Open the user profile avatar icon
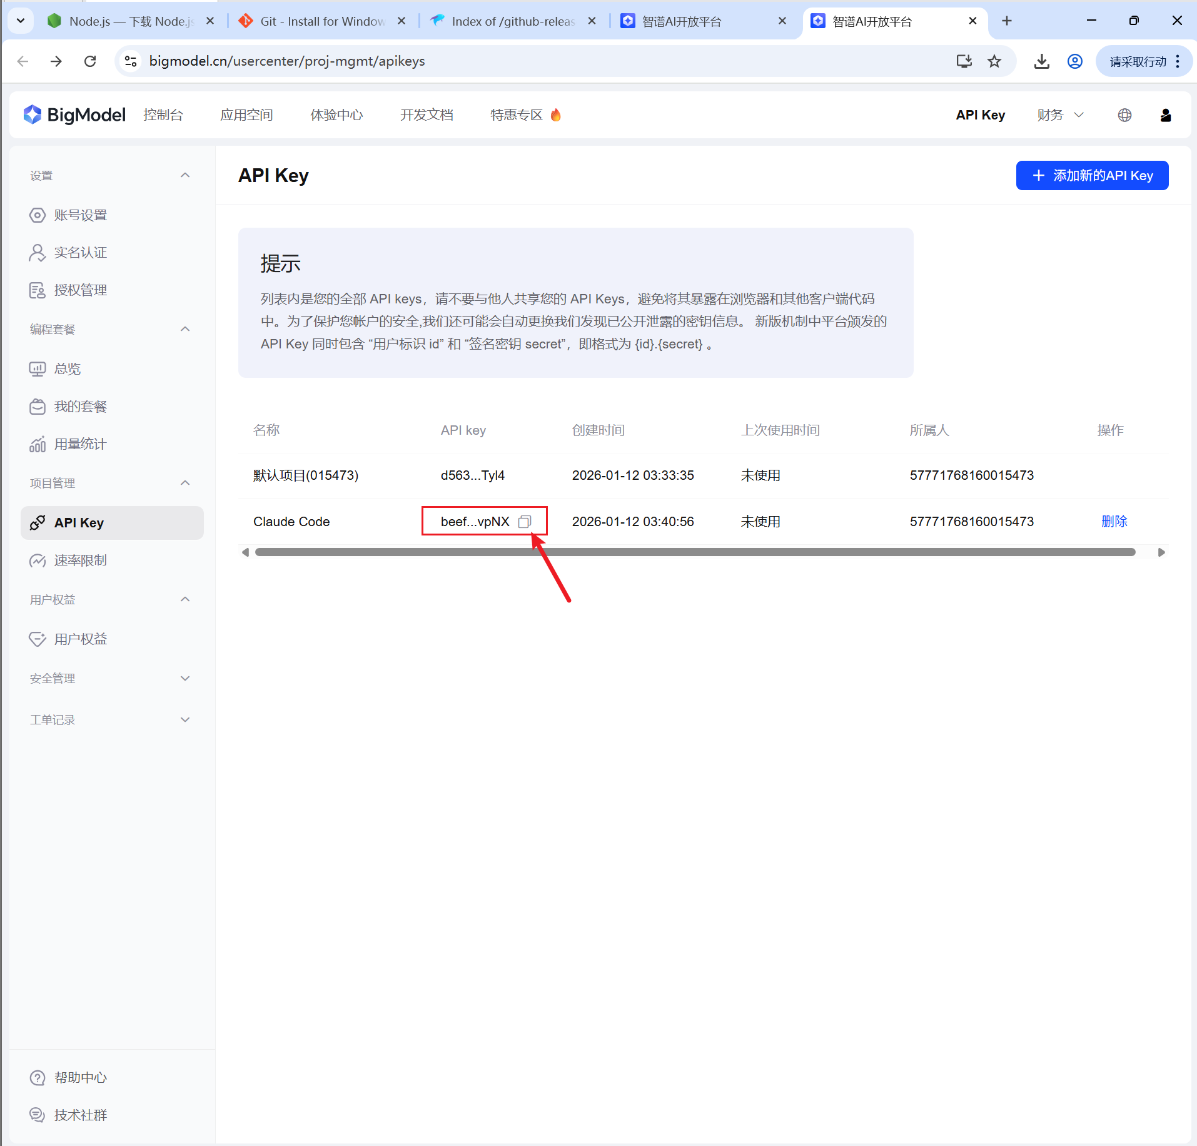This screenshot has width=1197, height=1146. tap(1165, 115)
